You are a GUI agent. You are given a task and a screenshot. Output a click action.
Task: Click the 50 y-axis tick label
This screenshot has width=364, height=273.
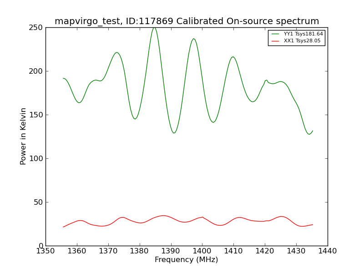click(x=38, y=202)
